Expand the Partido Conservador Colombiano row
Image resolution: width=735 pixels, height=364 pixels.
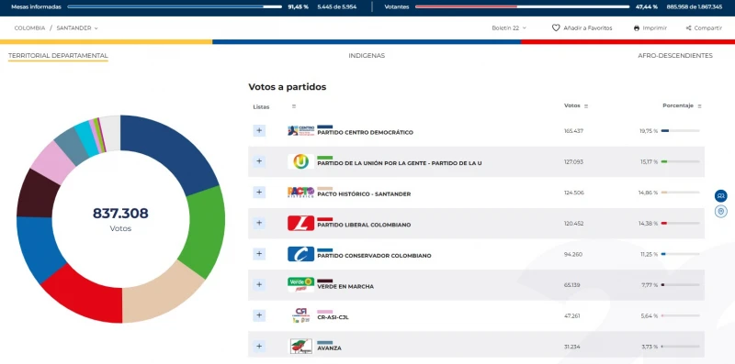pos(259,254)
